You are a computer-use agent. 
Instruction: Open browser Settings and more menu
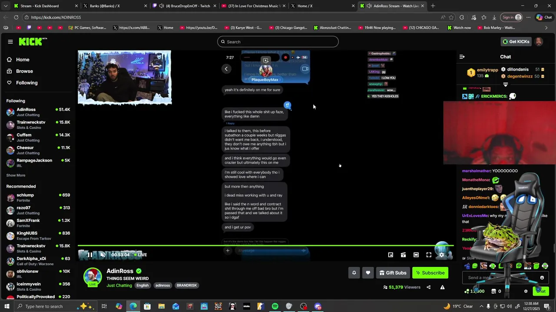tap(528, 17)
